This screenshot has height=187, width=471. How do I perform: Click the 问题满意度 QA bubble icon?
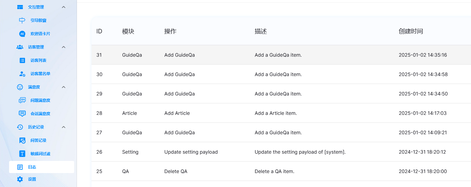[x=22, y=100]
